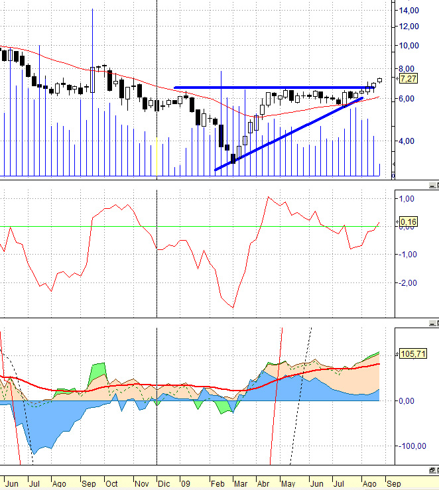This screenshot has height=490, width=439.
Task: Click the Abr label on date axis
Action: pyautogui.click(x=263, y=484)
